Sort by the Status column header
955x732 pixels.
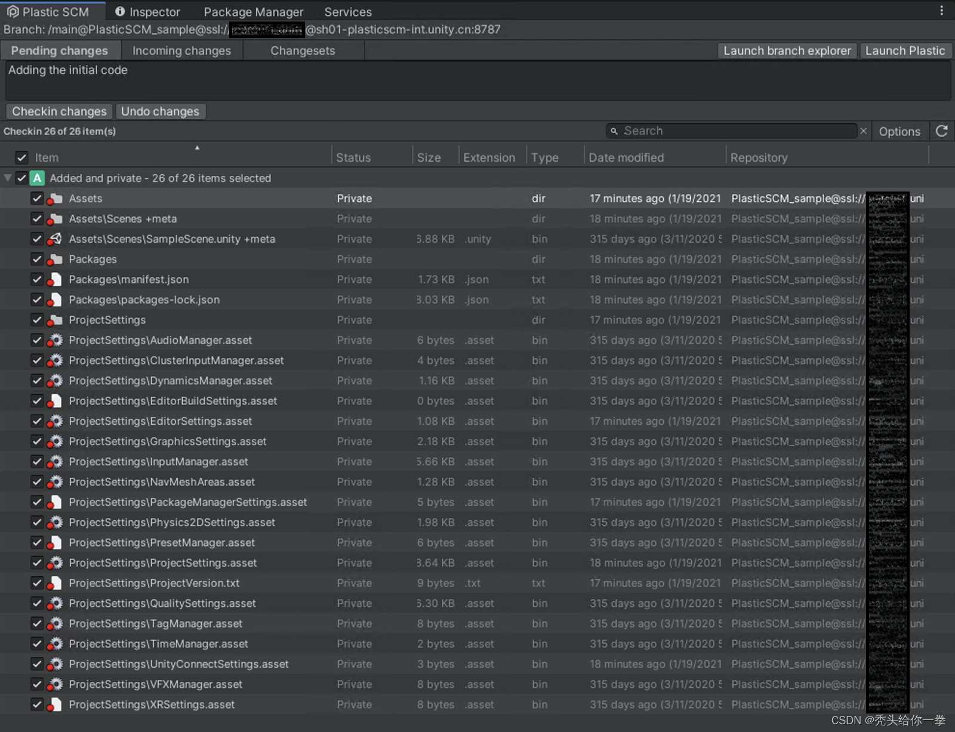click(x=353, y=157)
